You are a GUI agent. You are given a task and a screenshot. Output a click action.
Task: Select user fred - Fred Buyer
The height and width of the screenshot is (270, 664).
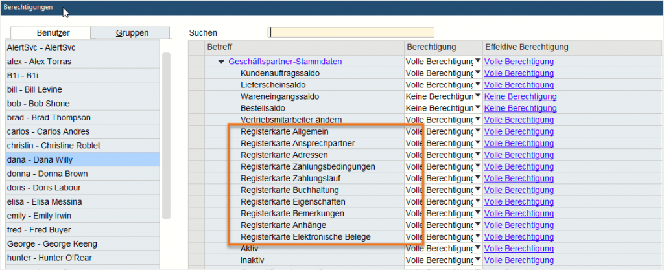coord(82,230)
